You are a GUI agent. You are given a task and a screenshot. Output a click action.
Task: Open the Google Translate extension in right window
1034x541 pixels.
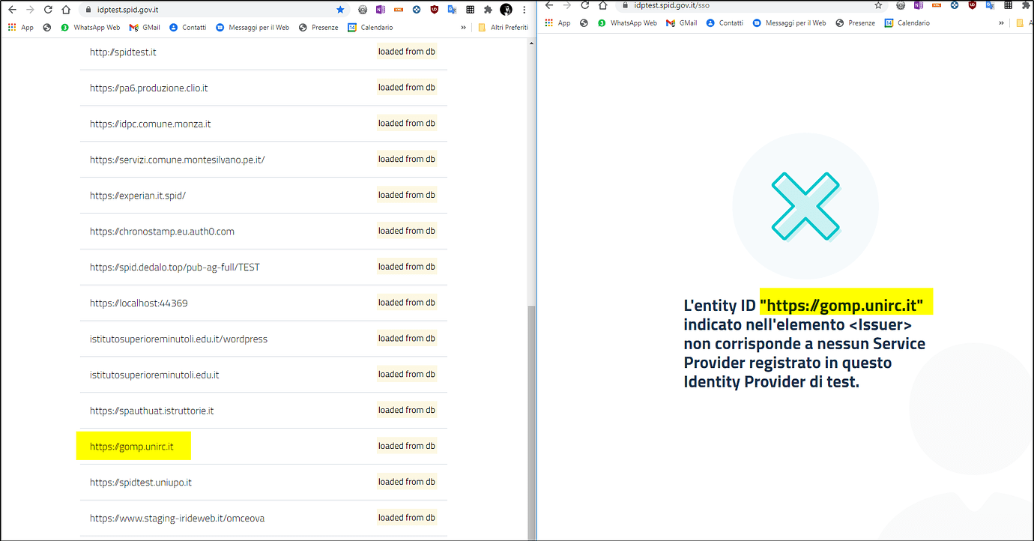(x=990, y=4)
